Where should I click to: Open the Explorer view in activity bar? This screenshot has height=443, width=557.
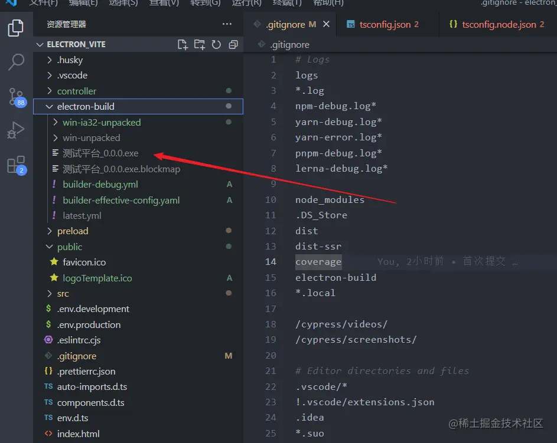tap(15, 28)
